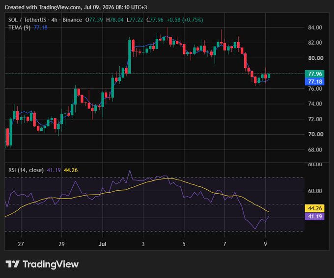Viewport: 334px width, 278px height.
Task: Click the TradingView logo icon
Action: (12, 264)
